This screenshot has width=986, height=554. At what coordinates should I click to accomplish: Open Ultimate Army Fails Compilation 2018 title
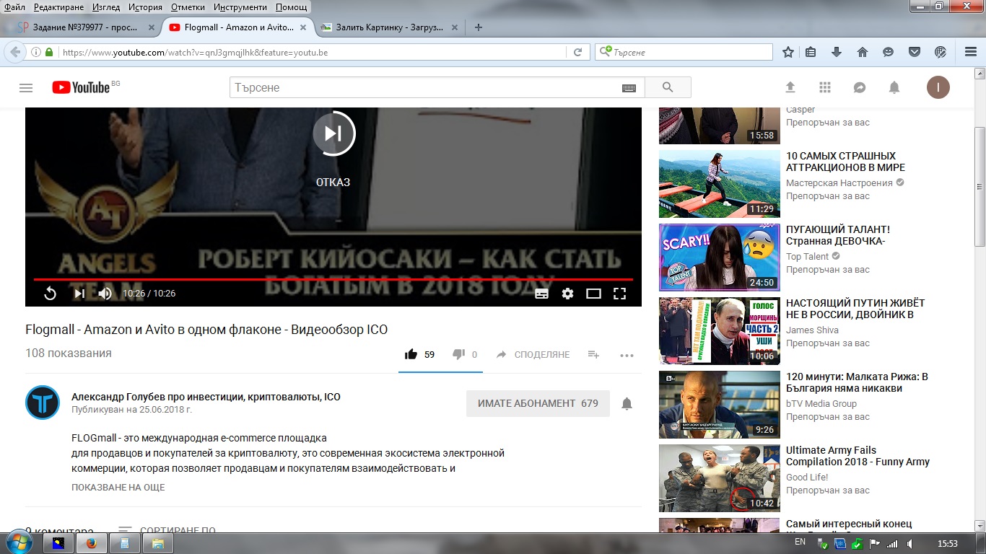(x=858, y=456)
